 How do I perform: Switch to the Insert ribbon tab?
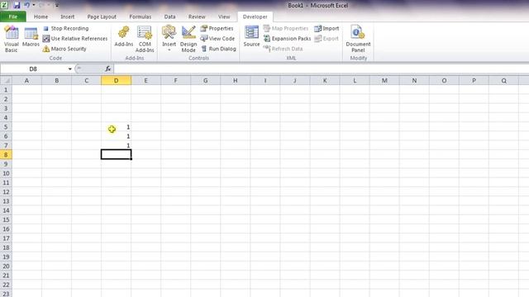pos(68,16)
